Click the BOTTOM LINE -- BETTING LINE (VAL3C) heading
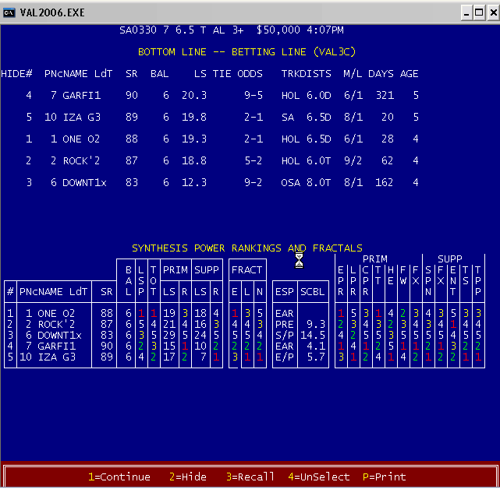Screen dimensions: 500x489 (246, 52)
